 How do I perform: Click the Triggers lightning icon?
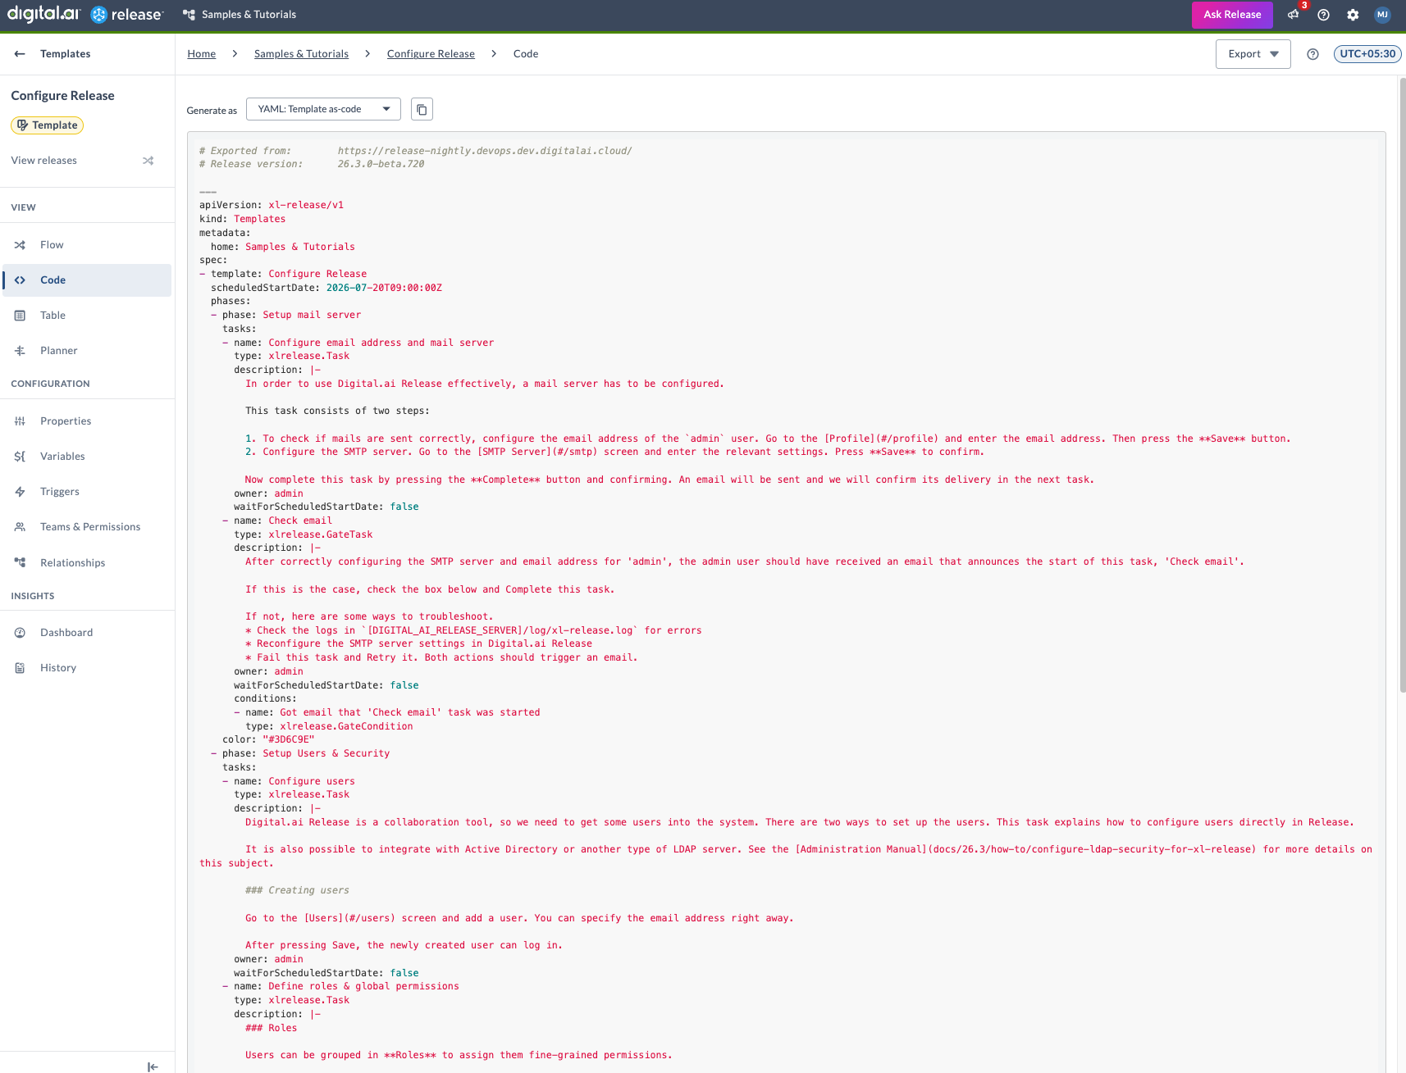coord(20,492)
